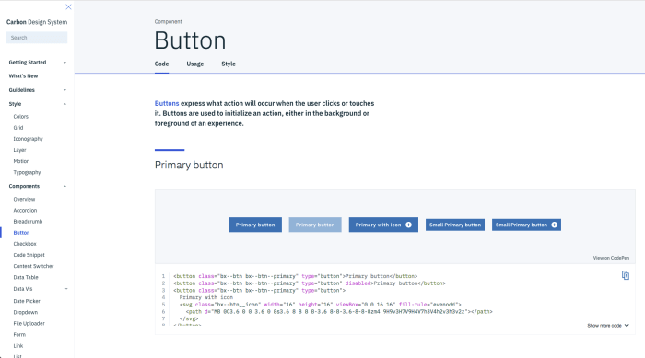Screen dimensions: 645x358
Task: Click the disabled Primary button demo
Action: pos(315,225)
